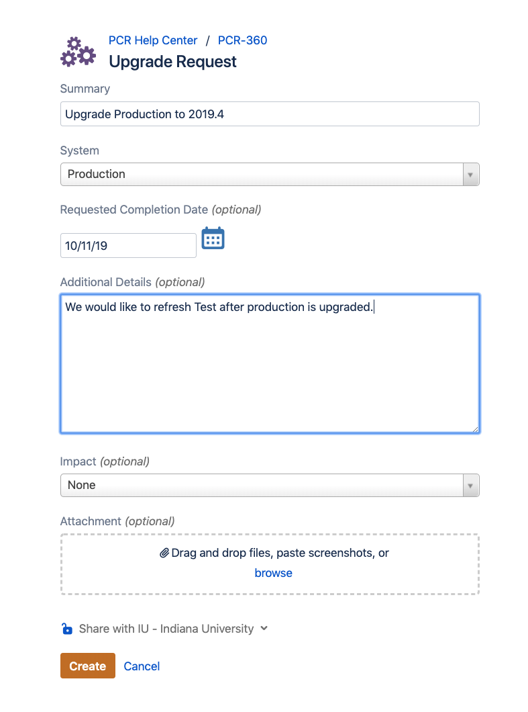Click the System dropdown arrow
The image size is (528, 712).
coord(470,175)
